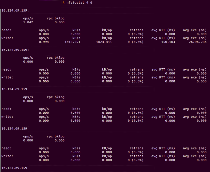Select the "write:" label in the second block

[7, 77]
